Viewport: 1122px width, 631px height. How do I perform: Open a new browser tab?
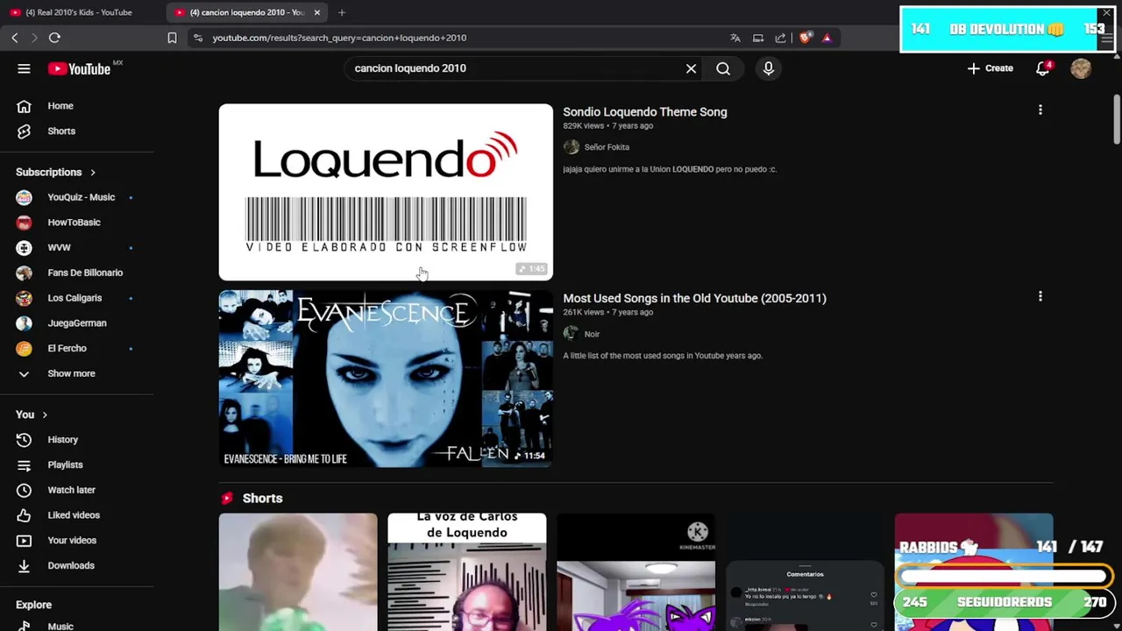(342, 12)
